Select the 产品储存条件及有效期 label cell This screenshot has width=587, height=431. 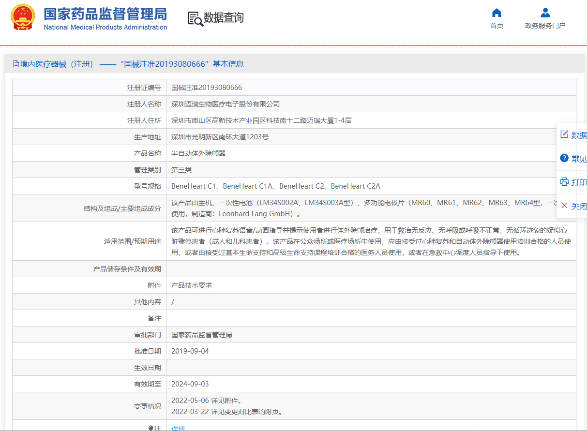[90, 269]
